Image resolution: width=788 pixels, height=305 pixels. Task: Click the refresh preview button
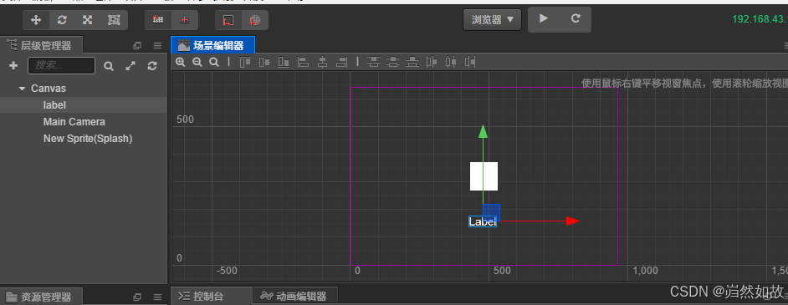[576, 19]
